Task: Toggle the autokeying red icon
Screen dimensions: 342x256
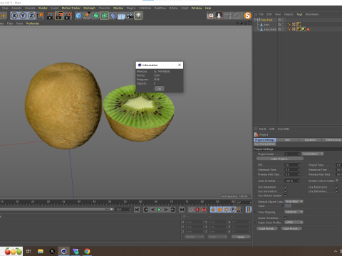Action: (x=204, y=210)
